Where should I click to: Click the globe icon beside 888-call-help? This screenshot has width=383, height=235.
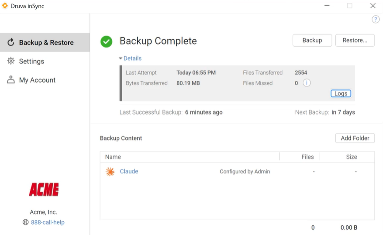(25, 222)
